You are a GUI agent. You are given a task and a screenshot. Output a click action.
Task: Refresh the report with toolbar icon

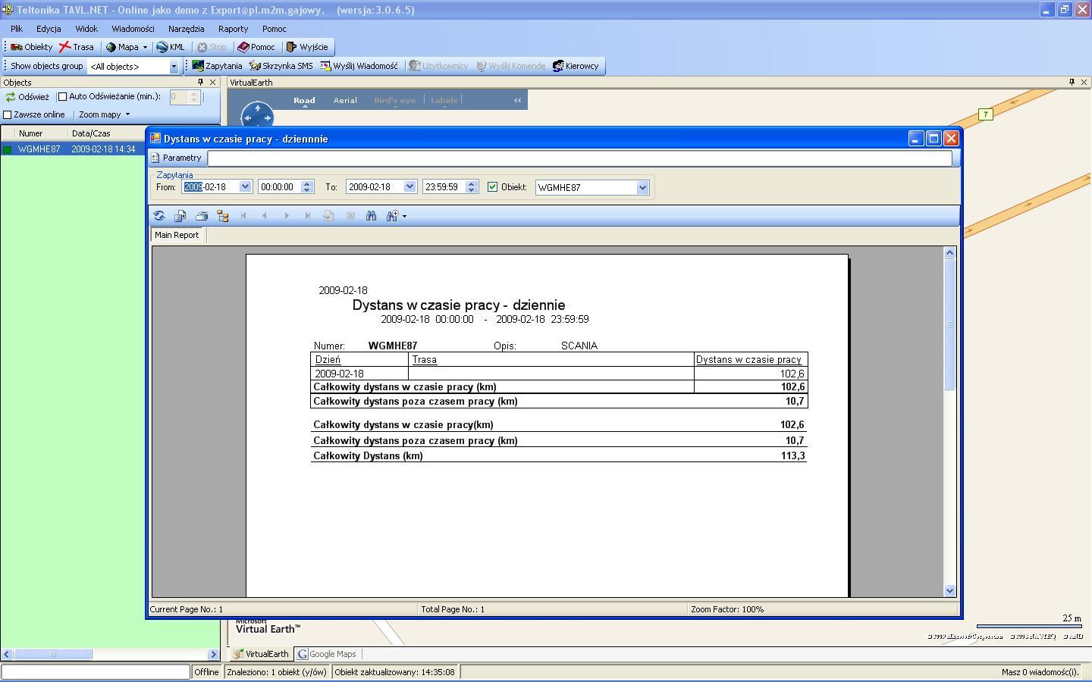tap(159, 216)
